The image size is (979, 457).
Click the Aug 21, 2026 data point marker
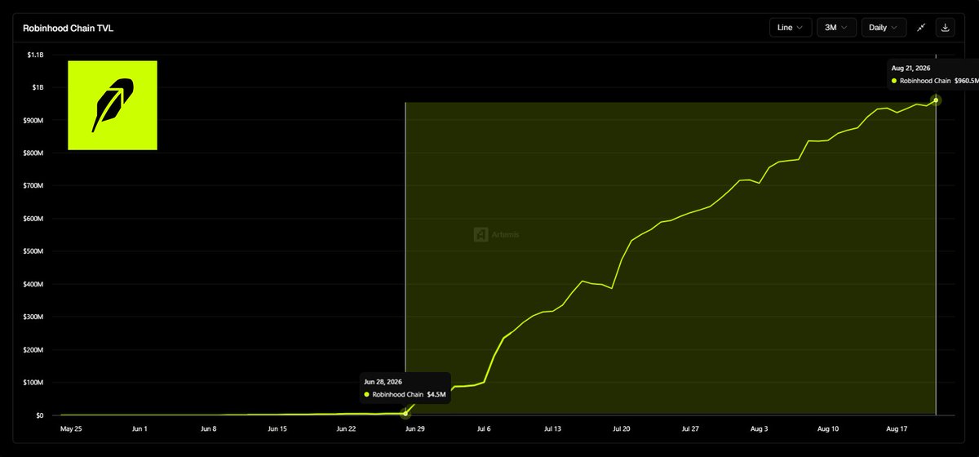[x=936, y=100]
